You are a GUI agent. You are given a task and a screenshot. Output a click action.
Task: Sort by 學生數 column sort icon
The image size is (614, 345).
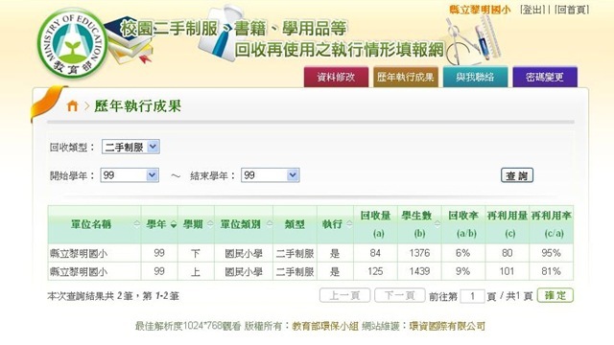(437, 224)
